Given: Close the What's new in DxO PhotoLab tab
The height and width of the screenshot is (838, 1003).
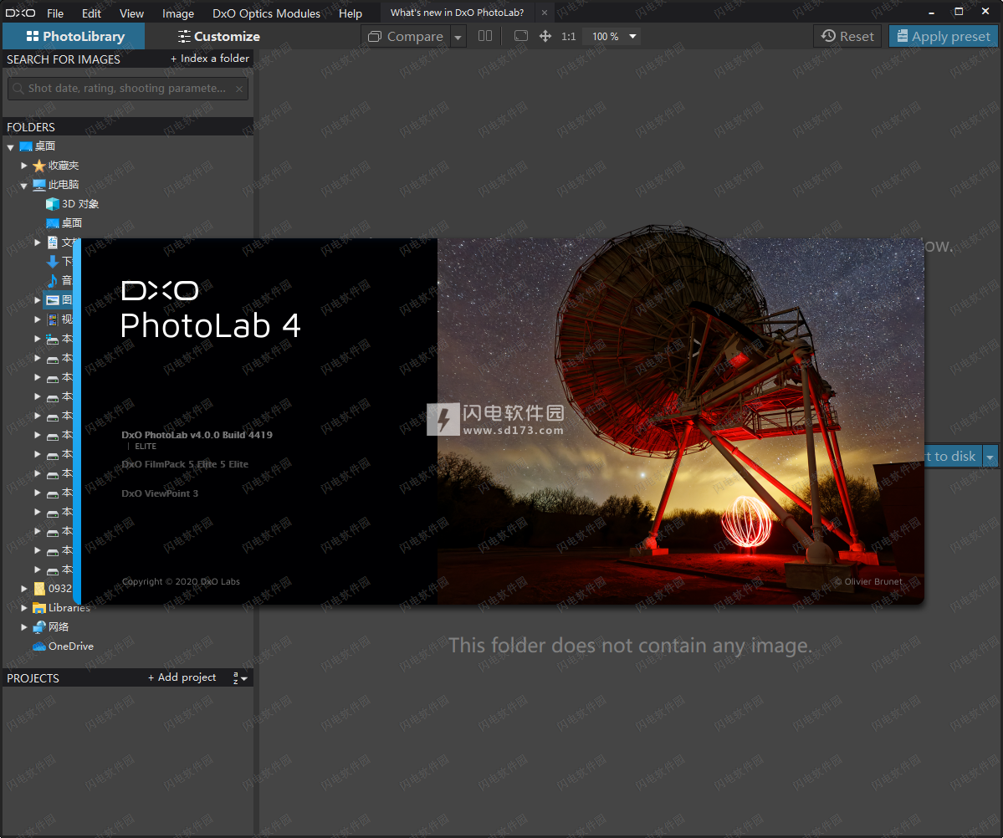Looking at the screenshot, I should tap(545, 13).
